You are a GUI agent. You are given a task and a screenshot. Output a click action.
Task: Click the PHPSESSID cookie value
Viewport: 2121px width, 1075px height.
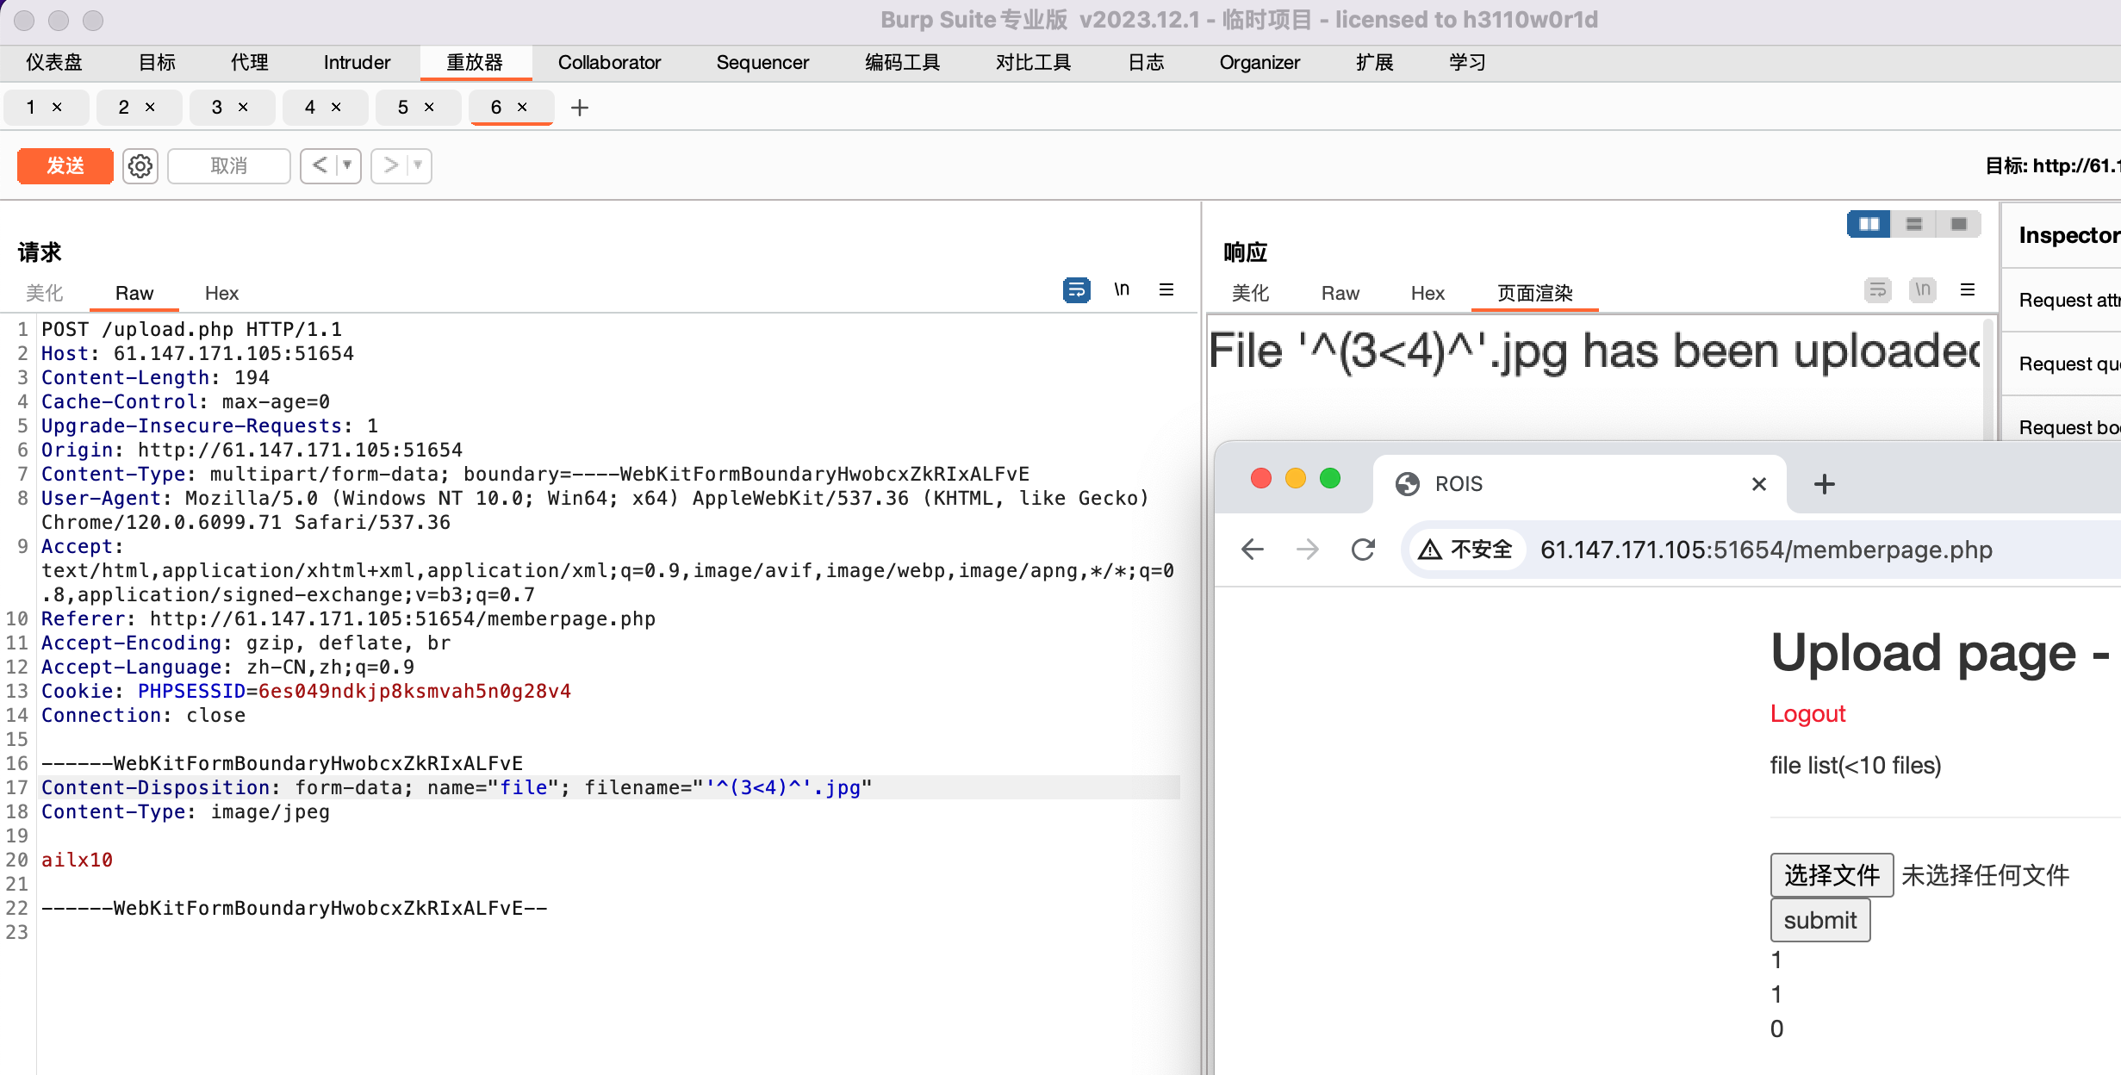(x=414, y=691)
